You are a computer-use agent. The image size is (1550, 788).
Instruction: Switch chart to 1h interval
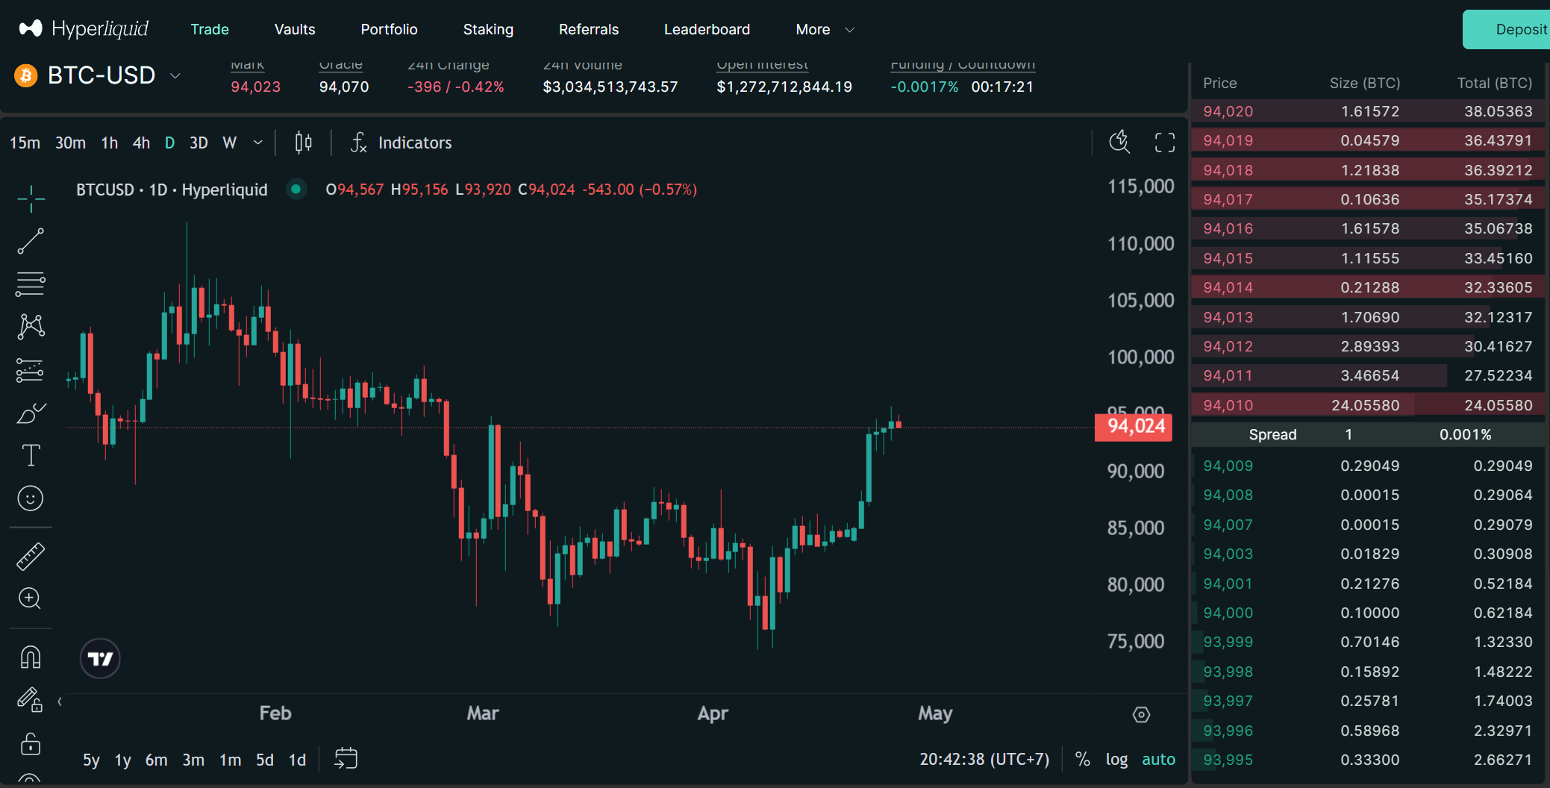tap(110, 143)
